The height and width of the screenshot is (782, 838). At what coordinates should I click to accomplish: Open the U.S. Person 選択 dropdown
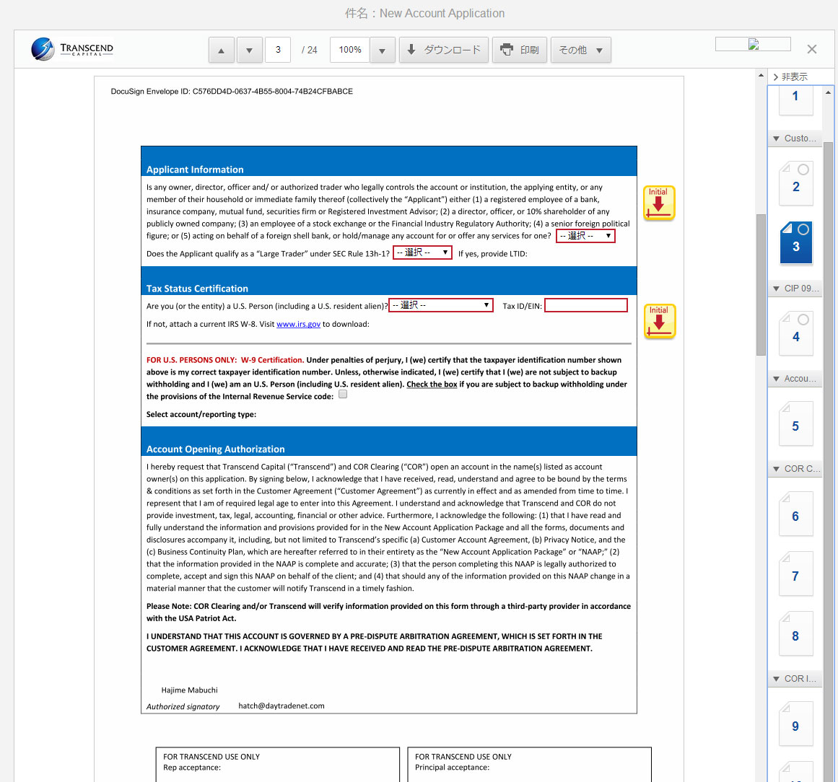tap(440, 305)
